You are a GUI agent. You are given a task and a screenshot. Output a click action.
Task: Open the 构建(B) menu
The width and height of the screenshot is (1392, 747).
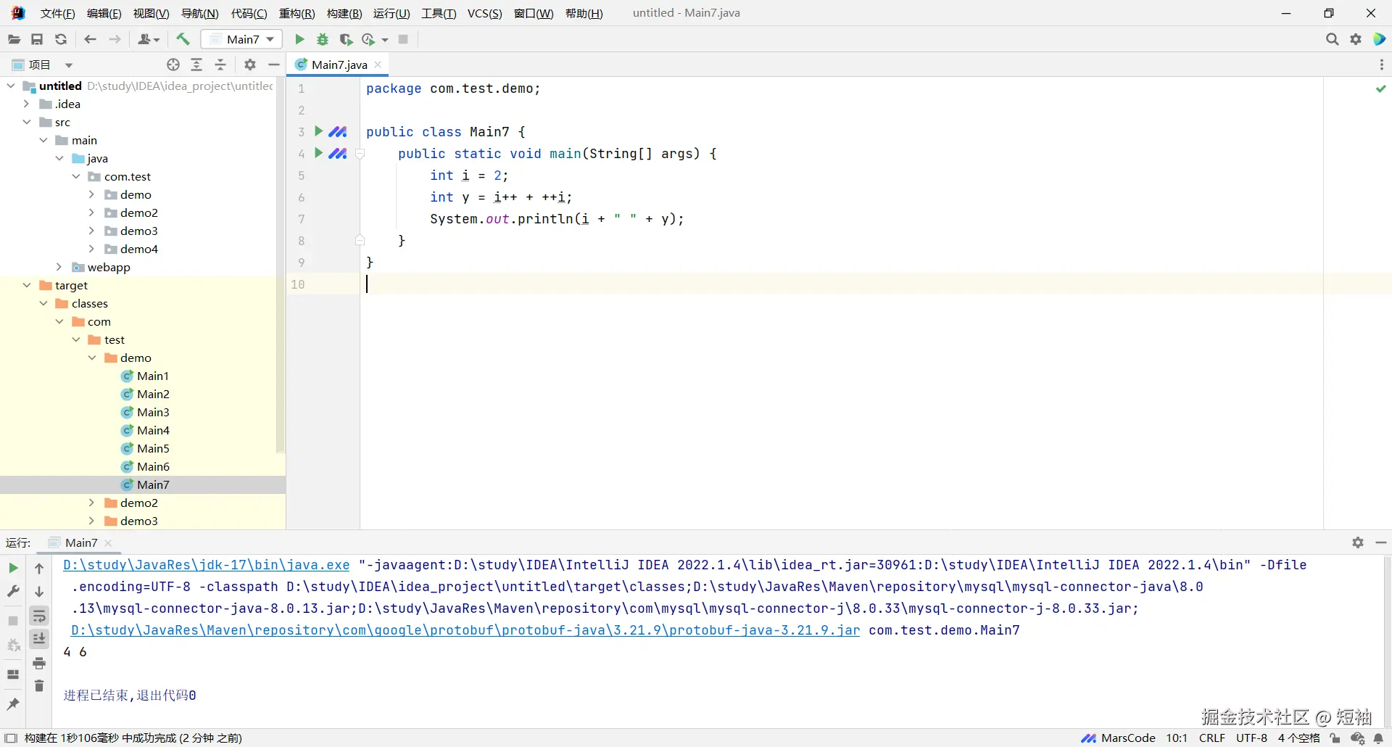[x=344, y=13]
